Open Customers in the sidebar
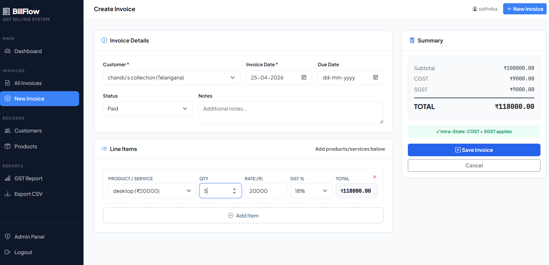The width and height of the screenshot is (549, 265). (39, 130)
